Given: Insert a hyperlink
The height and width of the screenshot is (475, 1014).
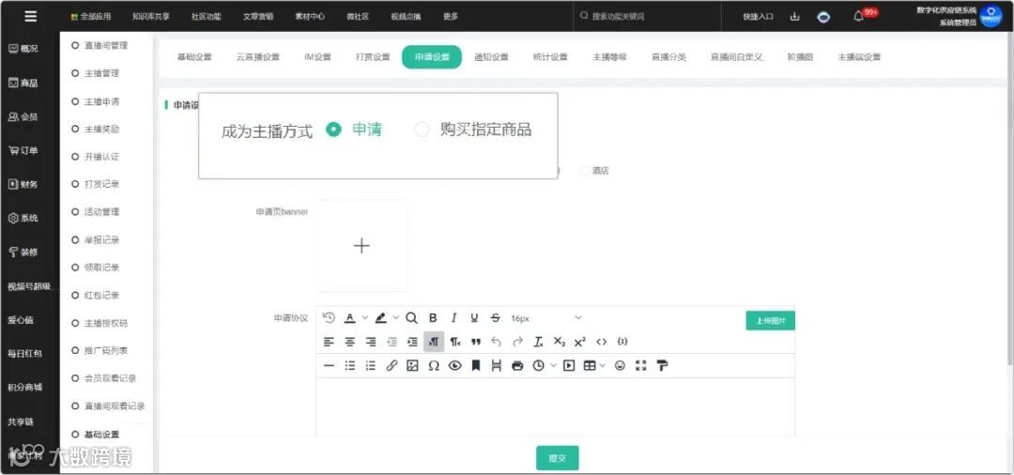Looking at the screenshot, I should [x=392, y=366].
